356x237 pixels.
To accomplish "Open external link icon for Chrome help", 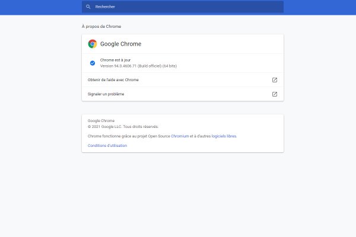I will 274,80.
